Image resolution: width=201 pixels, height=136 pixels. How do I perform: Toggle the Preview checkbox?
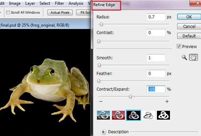coord(179,46)
